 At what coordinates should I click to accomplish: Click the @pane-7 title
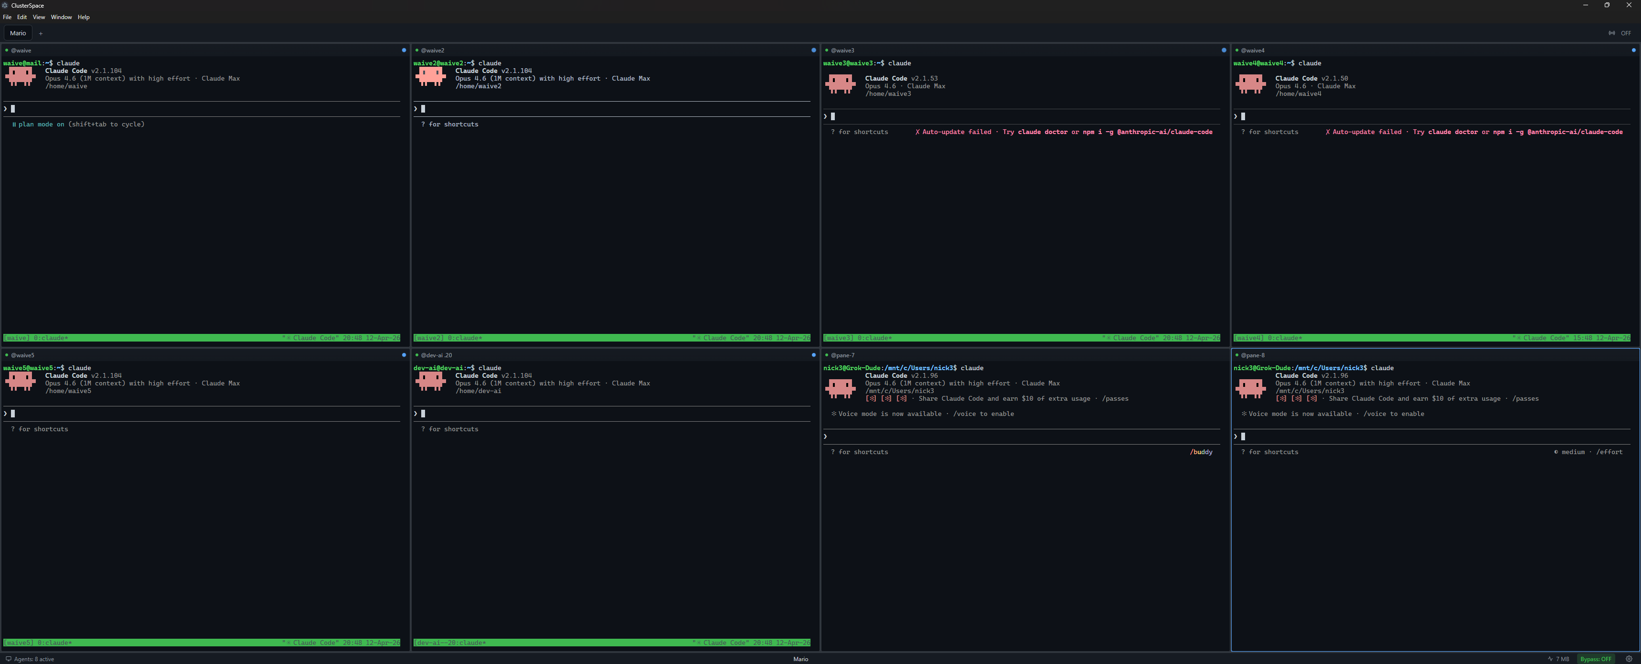pyautogui.click(x=842, y=355)
